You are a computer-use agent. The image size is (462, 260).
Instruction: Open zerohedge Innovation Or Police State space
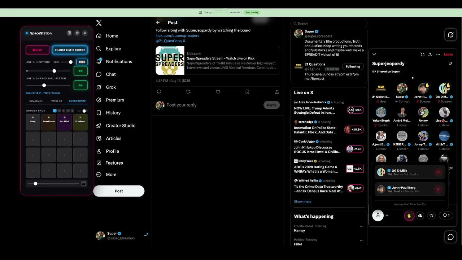click(x=328, y=127)
